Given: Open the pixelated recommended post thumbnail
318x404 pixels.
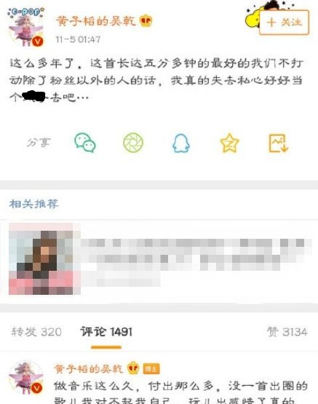Looking at the screenshot, I should point(44,259).
